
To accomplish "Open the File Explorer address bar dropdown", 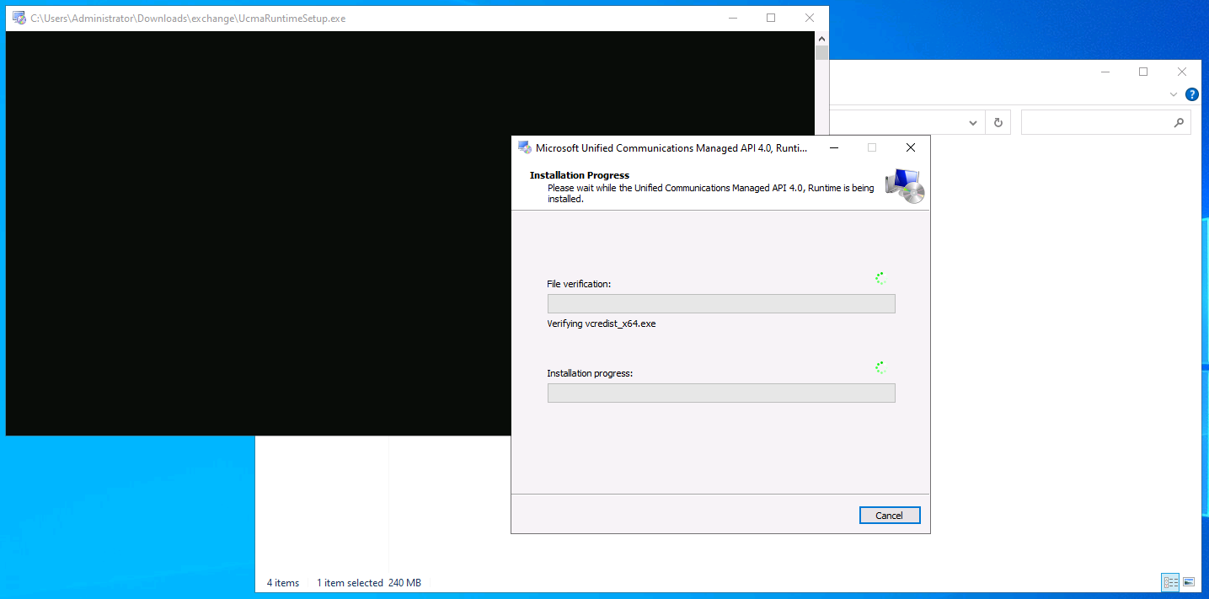I will [x=973, y=122].
